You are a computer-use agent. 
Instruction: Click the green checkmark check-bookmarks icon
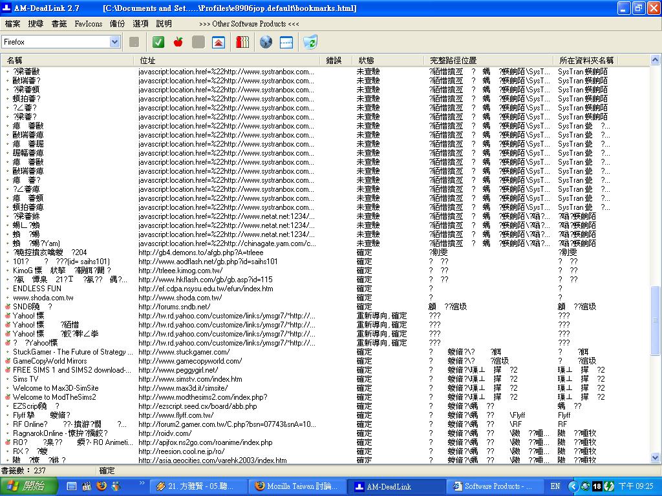[x=158, y=42]
